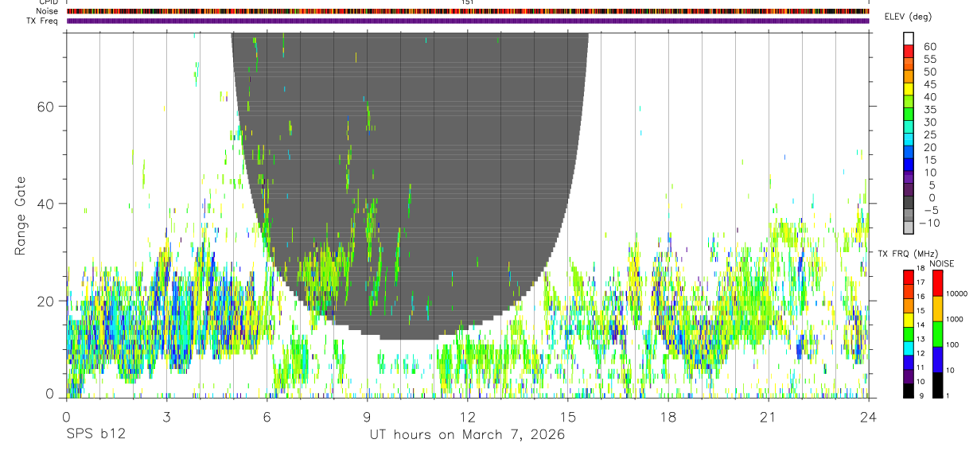Click the '55' label on ELEV colorbar
Screen dimensions: 977x451
coord(929,59)
